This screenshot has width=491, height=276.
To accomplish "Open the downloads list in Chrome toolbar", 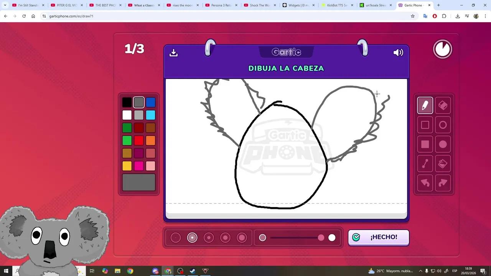I will coord(458,16).
